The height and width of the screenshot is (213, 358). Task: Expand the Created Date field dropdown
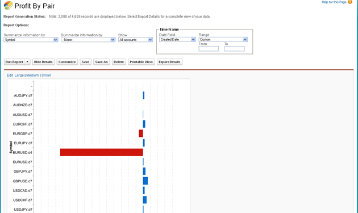point(177,40)
